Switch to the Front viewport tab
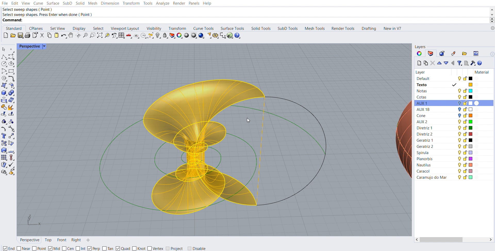Viewport: 495px width, 251px height. [62, 240]
